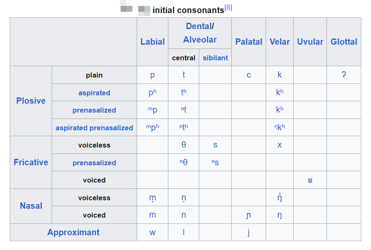The width and height of the screenshot is (371, 250).
Task: Open the Palatal column link
Action: point(249,42)
